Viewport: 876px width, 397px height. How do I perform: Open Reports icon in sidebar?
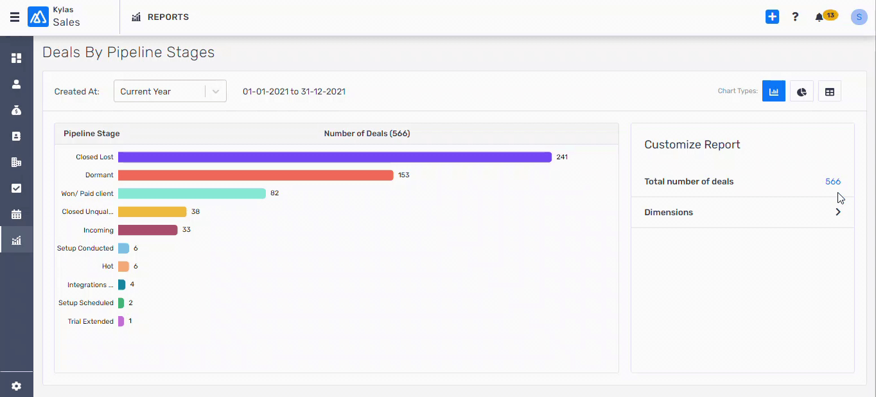[17, 240]
